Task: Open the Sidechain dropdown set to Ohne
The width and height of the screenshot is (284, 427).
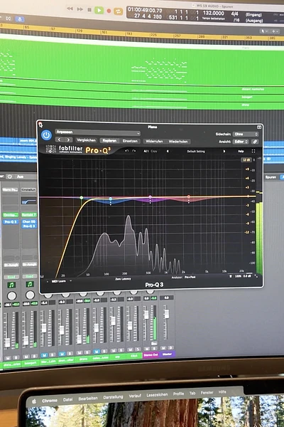Action: [246, 135]
